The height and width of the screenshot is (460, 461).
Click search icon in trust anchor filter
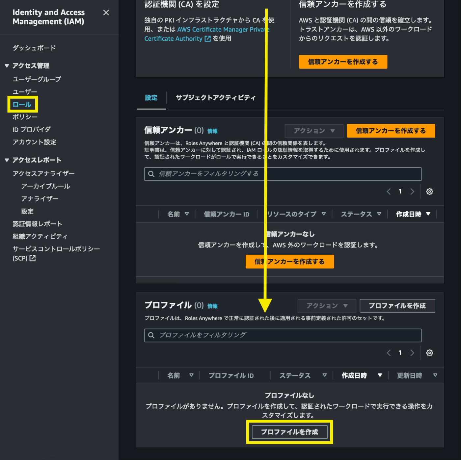(x=151, y=174)
